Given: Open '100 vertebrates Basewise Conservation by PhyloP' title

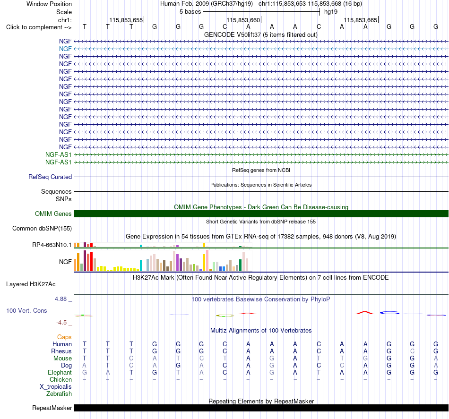Looking at the screenshot, I should 261,299.
